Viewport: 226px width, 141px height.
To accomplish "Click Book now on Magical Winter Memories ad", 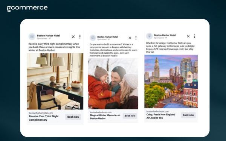I will (130, 116).
